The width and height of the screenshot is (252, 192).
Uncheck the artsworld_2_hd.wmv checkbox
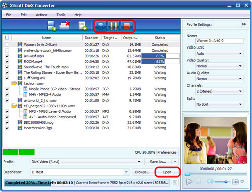[7, 100]
